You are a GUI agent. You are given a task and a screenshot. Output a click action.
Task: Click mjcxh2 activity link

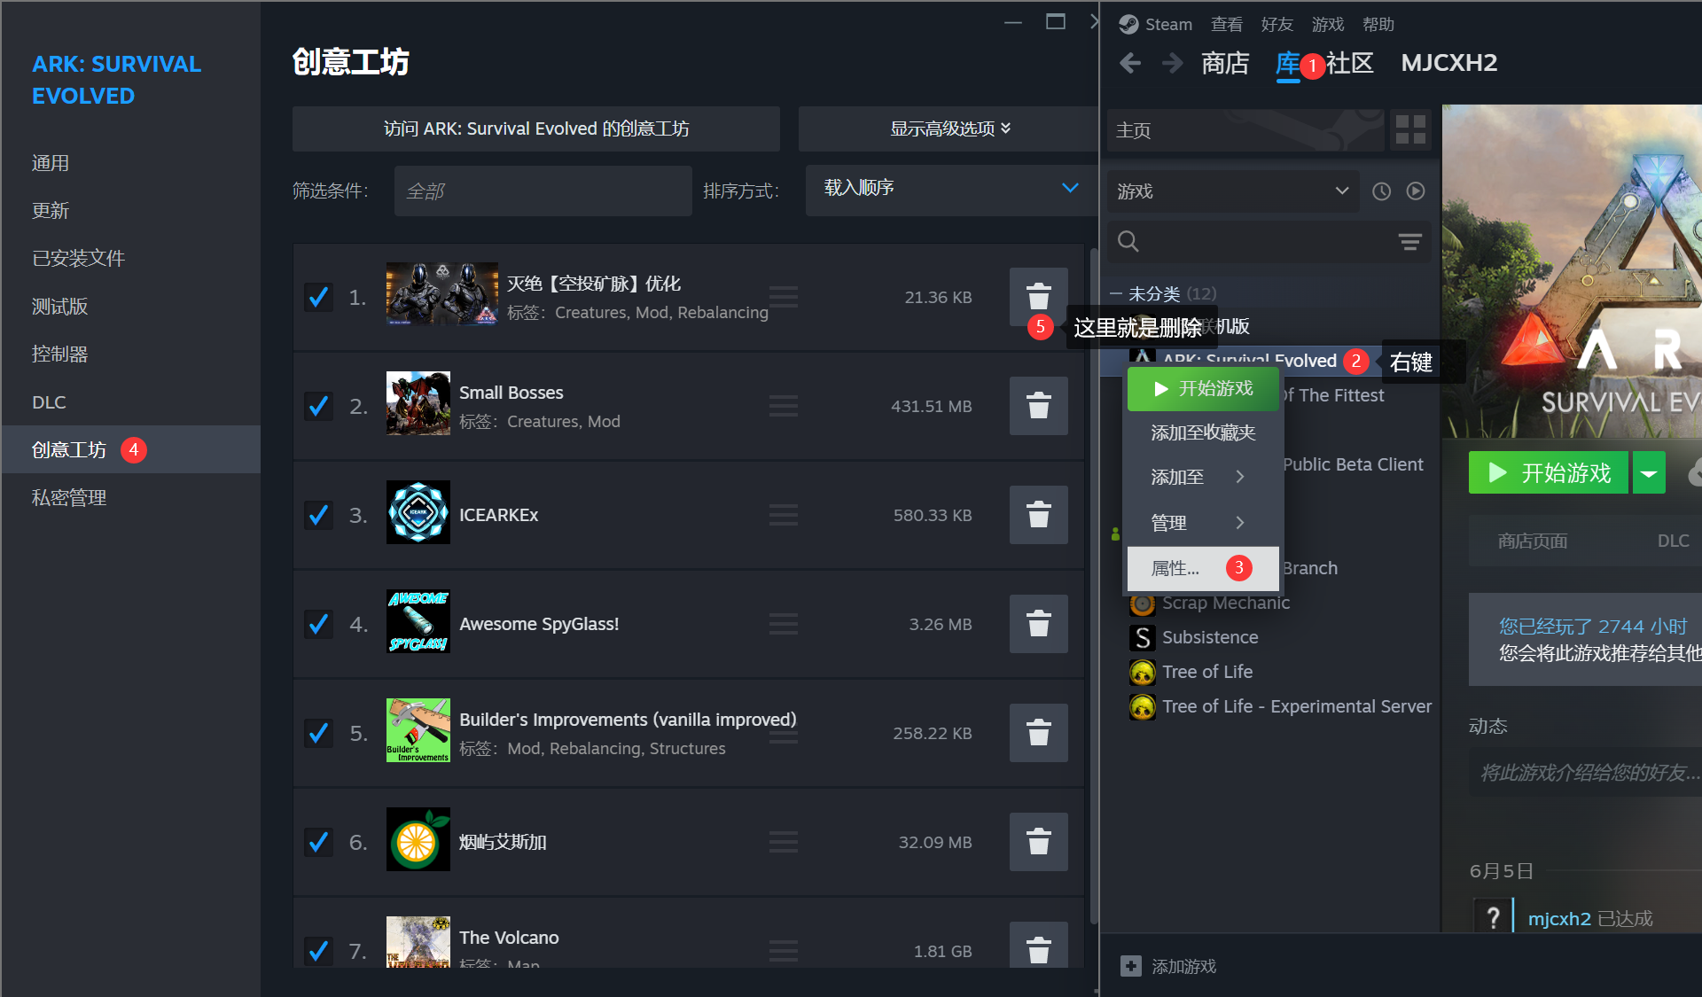(1559, 919)
